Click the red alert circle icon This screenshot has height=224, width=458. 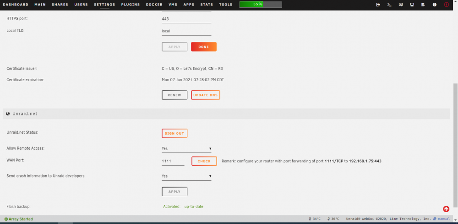[446, 5]
